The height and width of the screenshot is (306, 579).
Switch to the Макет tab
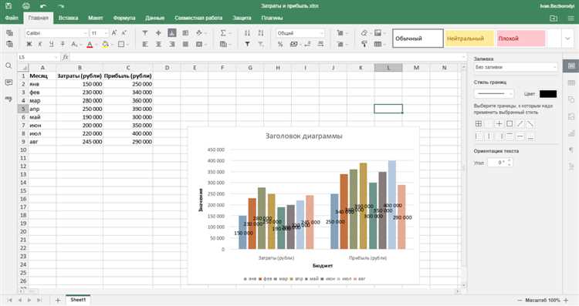pos(96,18)
